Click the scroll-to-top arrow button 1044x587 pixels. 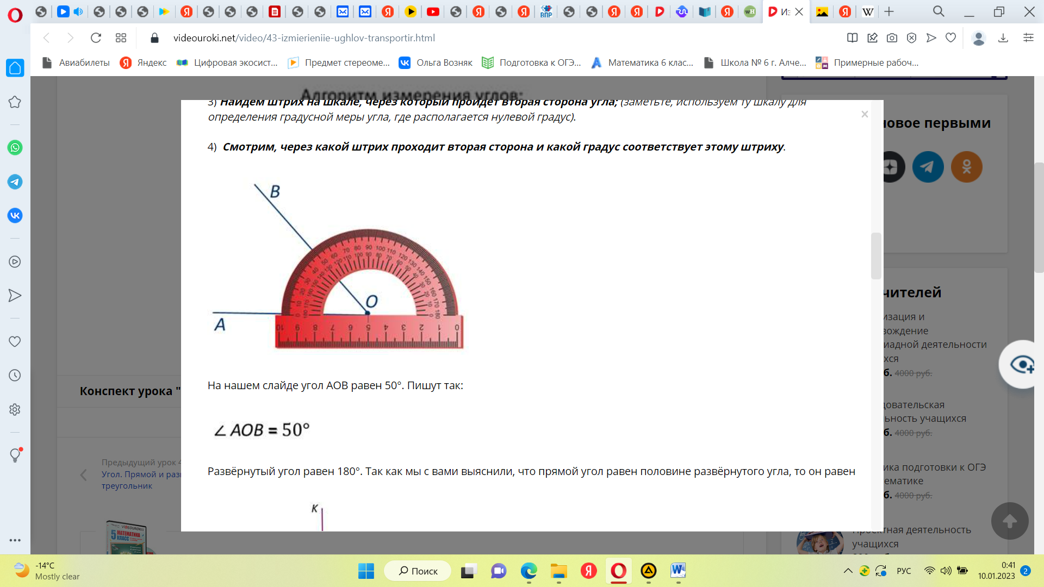coord(1010,521)
